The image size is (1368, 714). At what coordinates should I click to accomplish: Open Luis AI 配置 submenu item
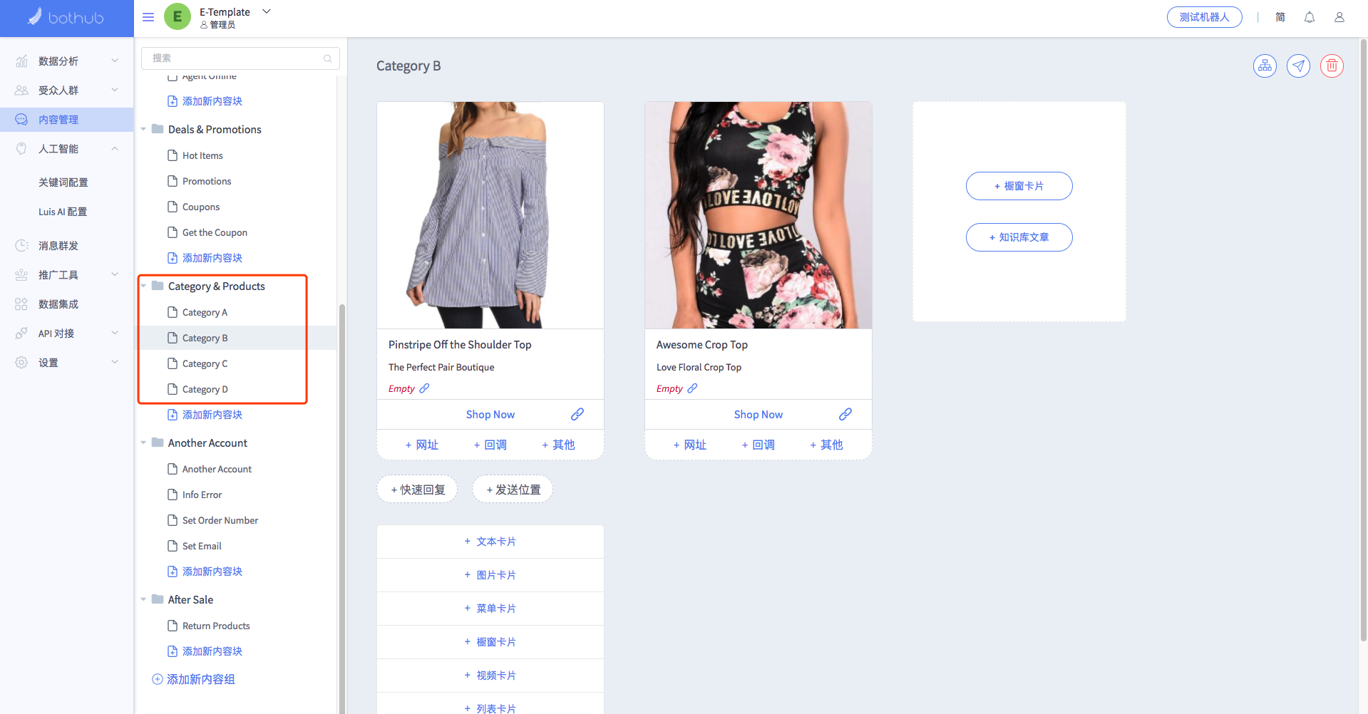pyautogui.click(x=63, y=212)
